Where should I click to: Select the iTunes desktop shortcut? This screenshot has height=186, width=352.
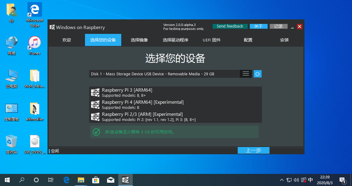click(x=34, y=46)
